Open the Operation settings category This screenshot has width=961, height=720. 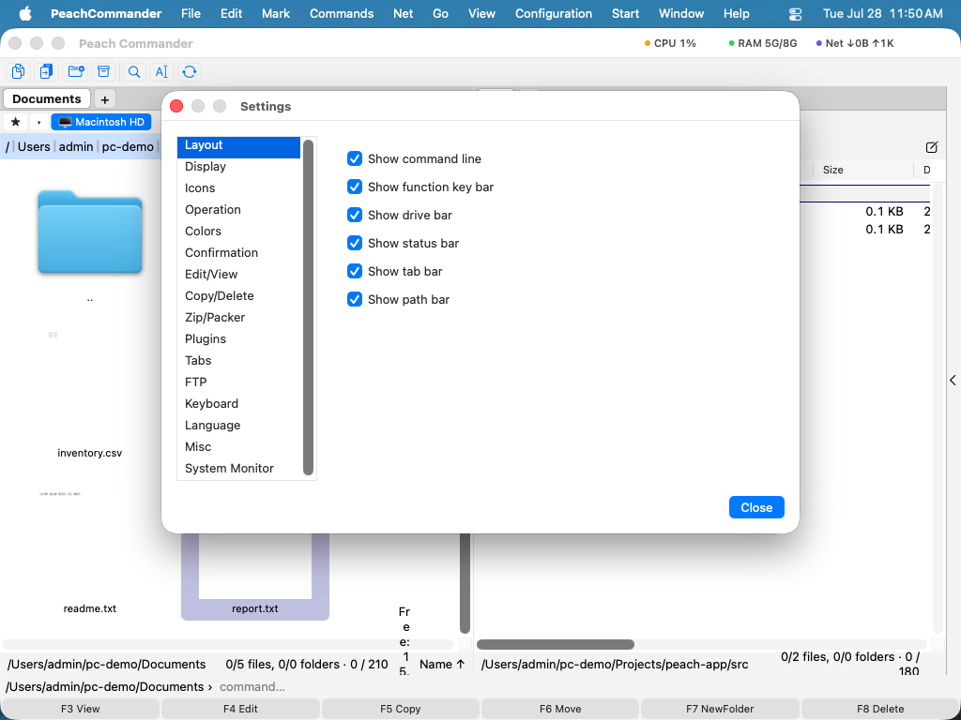point(239,209)
